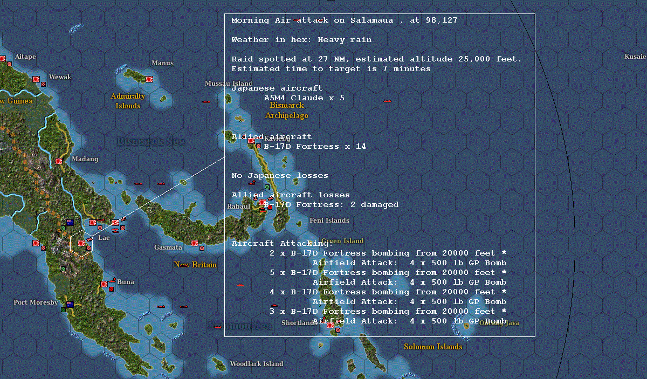Click 'Estimated time to target is 7 minutes'
Image resolution: width=647 pixels, height=379 pixels.
(331, 69)
